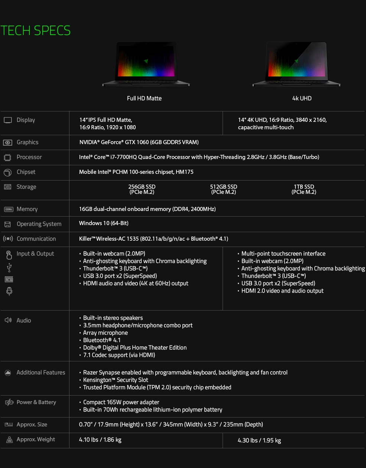Select the Communication wireless signal icon
Image resolution: width=366 pixels, height=468 pixels.
pyautogui.click(x=8, y=239)
